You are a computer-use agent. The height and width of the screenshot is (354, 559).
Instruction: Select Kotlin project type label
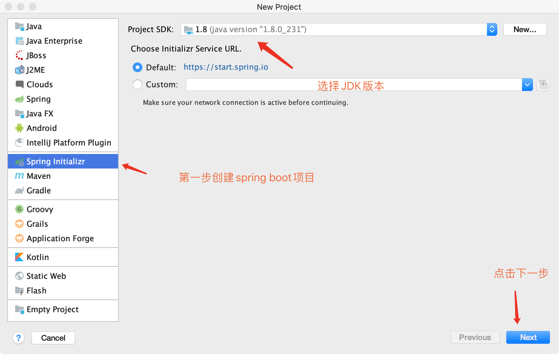coord(38,257)
